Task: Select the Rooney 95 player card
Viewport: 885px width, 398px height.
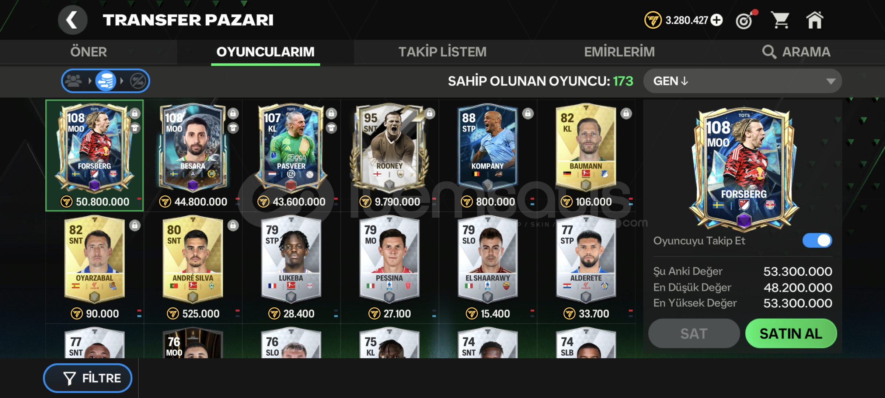Action: coord(390,156)
